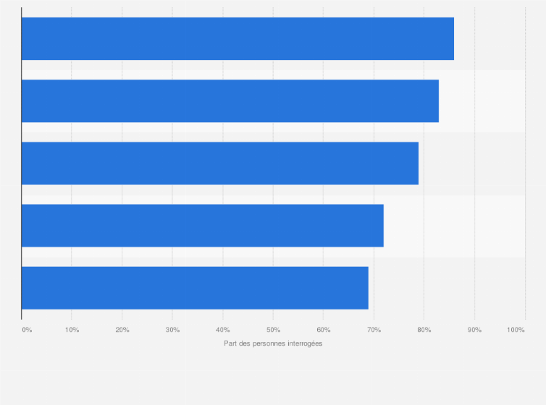This screenshot has width=546, height=405.
Task: Select the fourth blue bar from top
Action: pos(203,226)
